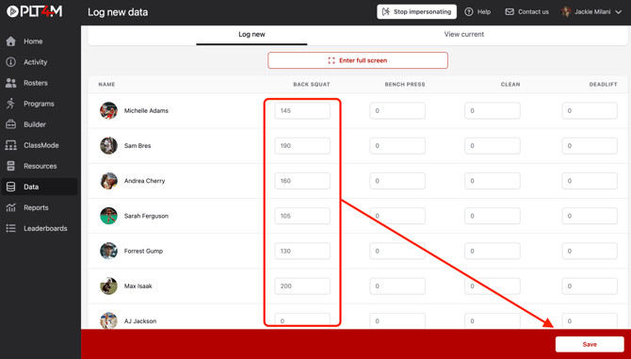631x359 pixels.
Task: Click the BENCH PRESS column header
Action: (405, 85)
